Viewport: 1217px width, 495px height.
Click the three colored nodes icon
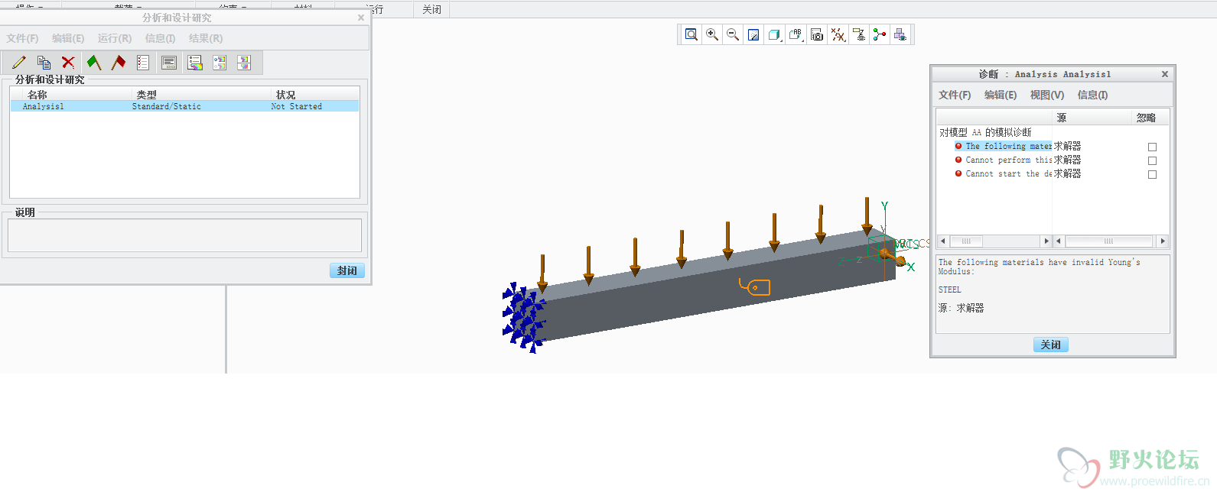pos(880,34)
